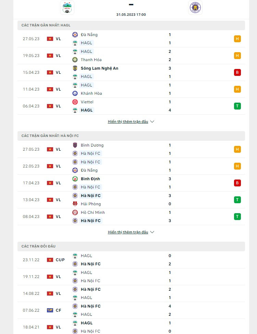Image resolution: width=257 pixels, height=334 pixels.
Task: Open the Bình Định vs Hà Nội FC match
Action: [x=130, y=183]
